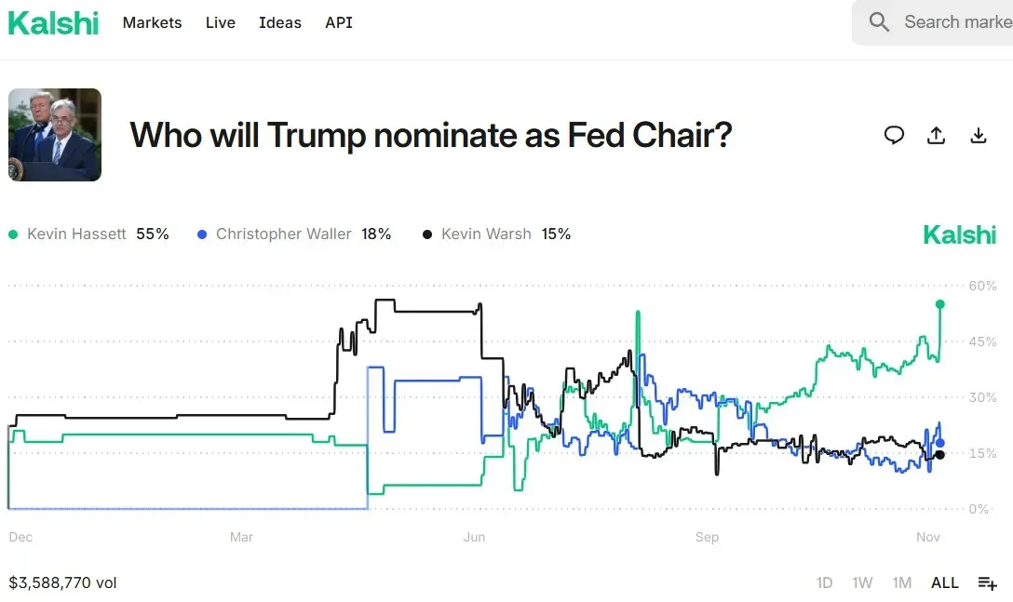Switch to the Live section
Image resolution: width=1013 pixels, height=602 pixels.
point(220,22)
